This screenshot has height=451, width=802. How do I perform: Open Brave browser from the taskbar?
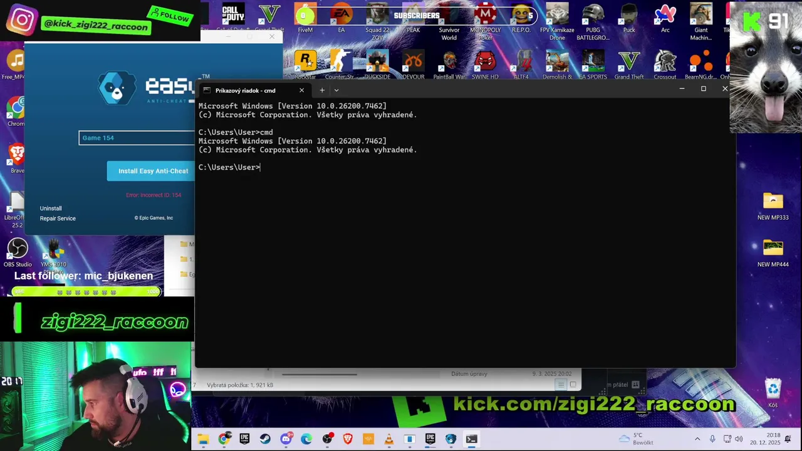point(348,439)
